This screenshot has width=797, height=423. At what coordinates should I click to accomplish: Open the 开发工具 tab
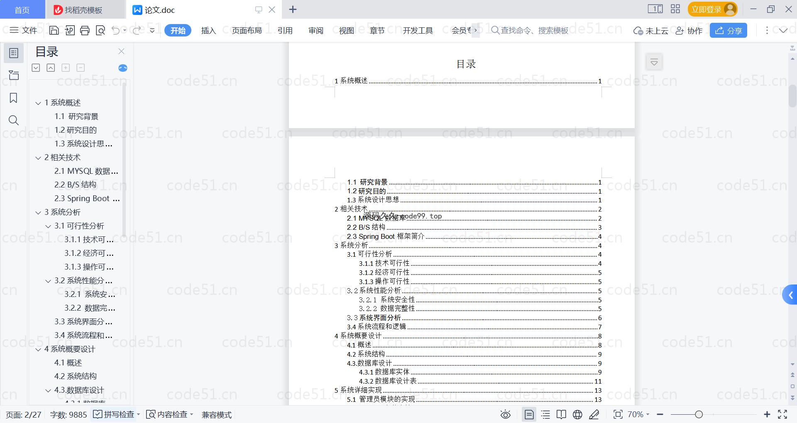[418, 30]
